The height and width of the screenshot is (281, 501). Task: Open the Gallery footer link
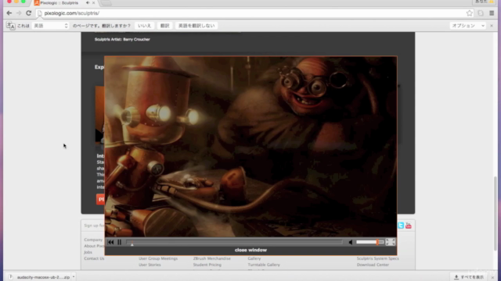pyautogui.click(x=254, y=258)
